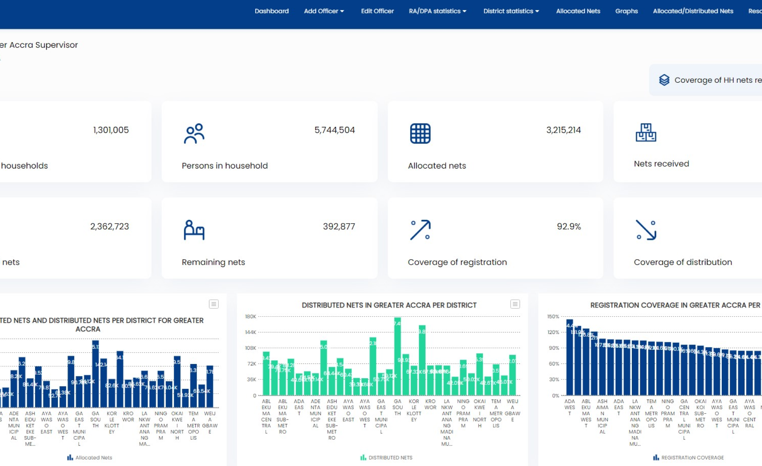Click the Allocated nets grid icon
The width and height of the screenshot is (762, 466).
pos(420,134)
